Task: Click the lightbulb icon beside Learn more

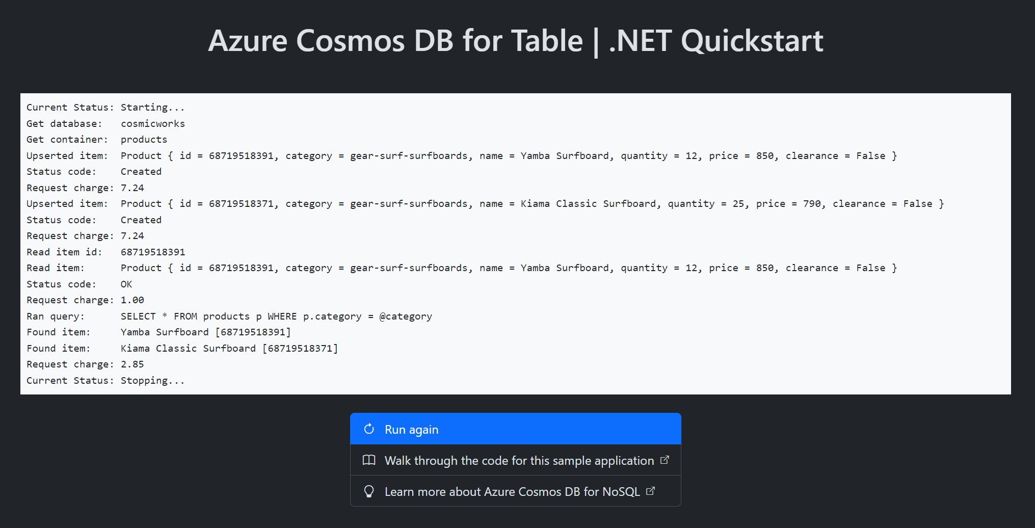Action: 369,491
